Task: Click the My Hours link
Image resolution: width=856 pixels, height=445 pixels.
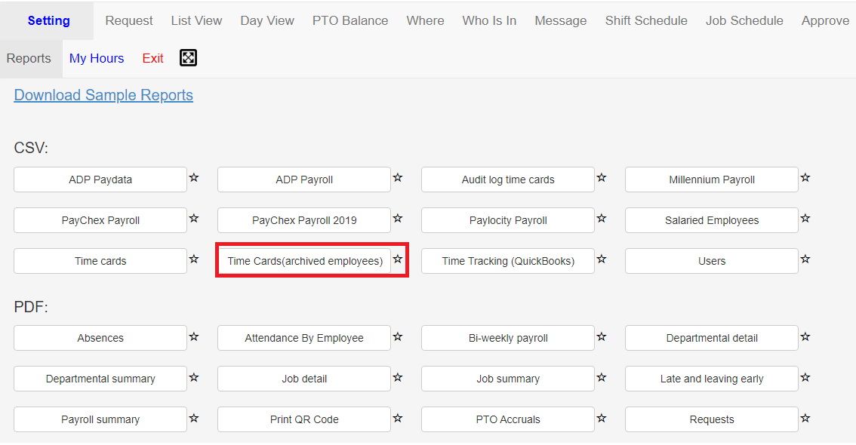Action: (97, 58)
